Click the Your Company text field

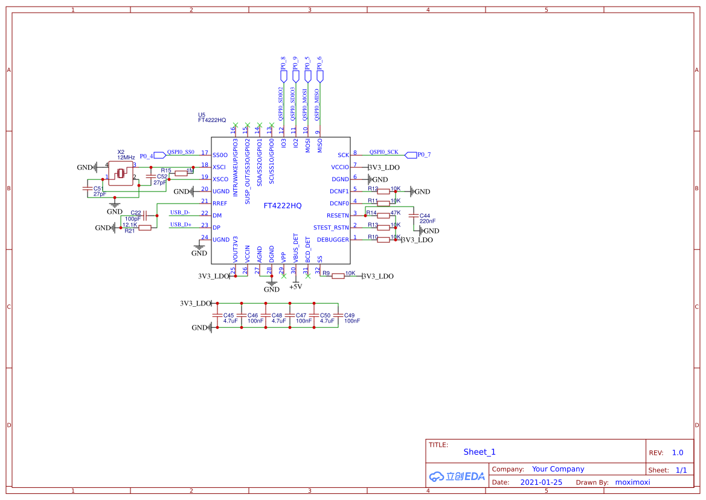557,469
